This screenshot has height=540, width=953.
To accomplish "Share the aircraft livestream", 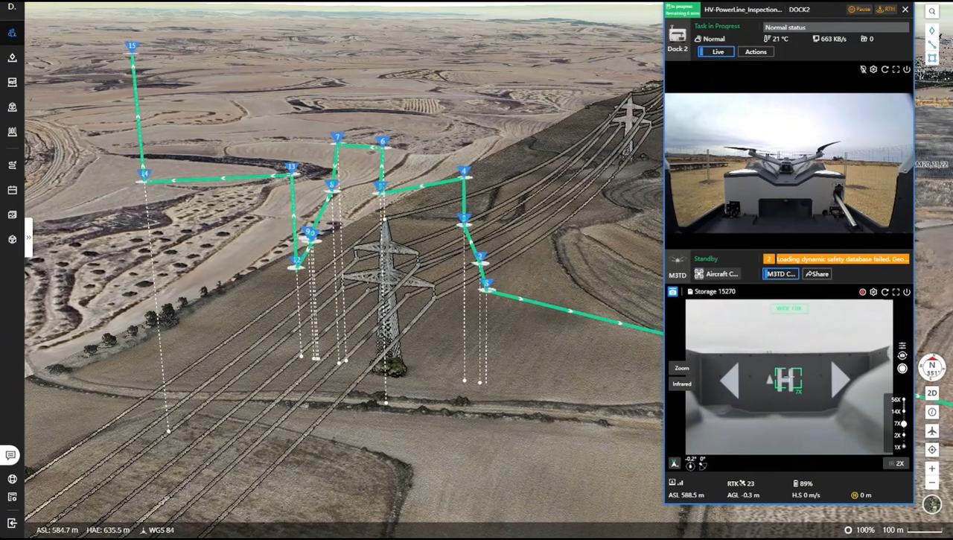I will coord(817,274).
